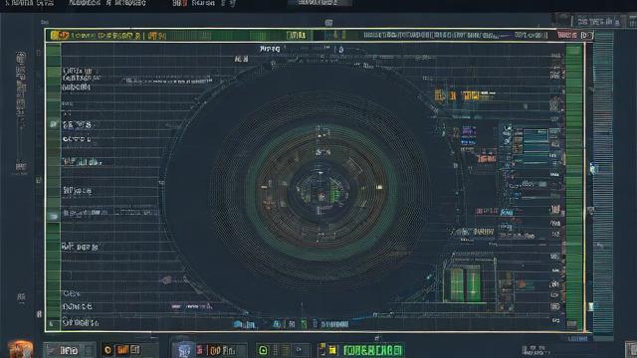Click the yellow badge icon at top-left of header

[x=60, y=36]
